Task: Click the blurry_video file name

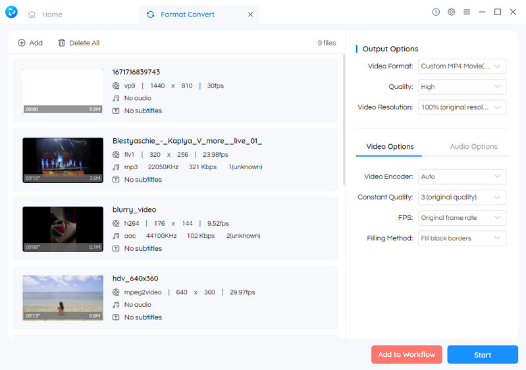Action: 134,209
